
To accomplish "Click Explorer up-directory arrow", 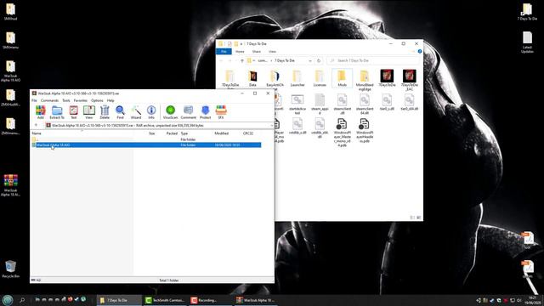I will (x=241, y=60).
